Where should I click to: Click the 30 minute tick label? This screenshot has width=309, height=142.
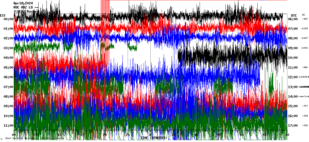(x=151, y=135)
